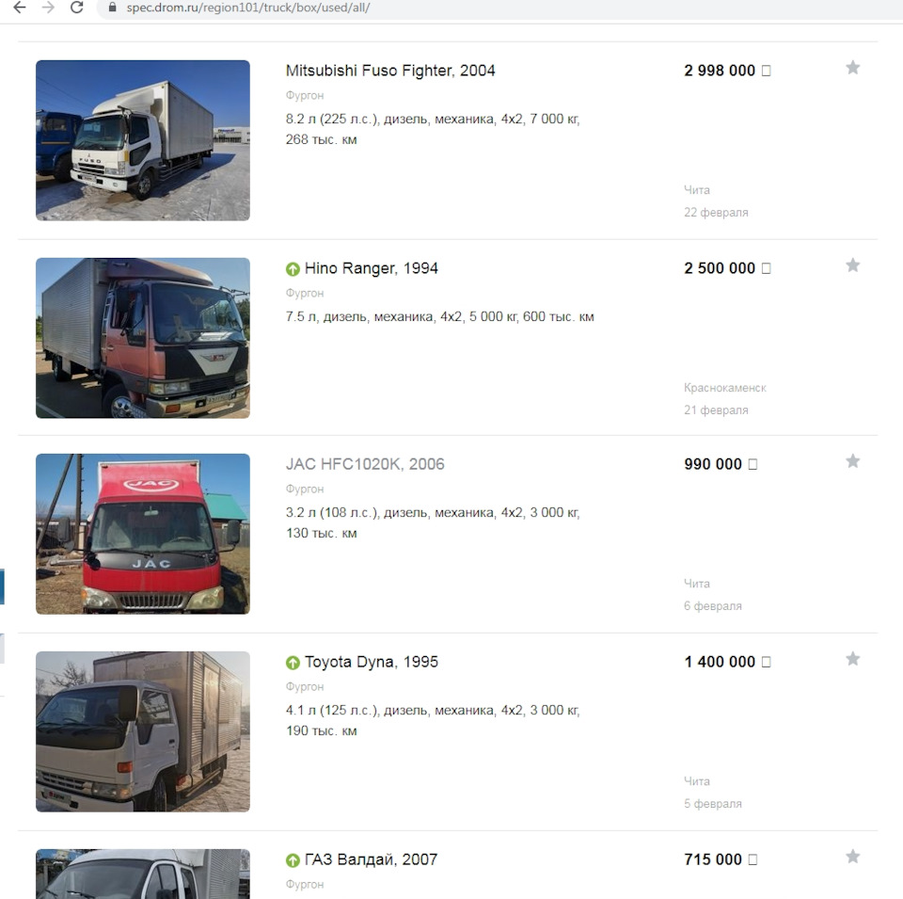903x899 pixels.
Task: Click green up-arrow icon beside Hino Ranger
Action: coord(293,268)
